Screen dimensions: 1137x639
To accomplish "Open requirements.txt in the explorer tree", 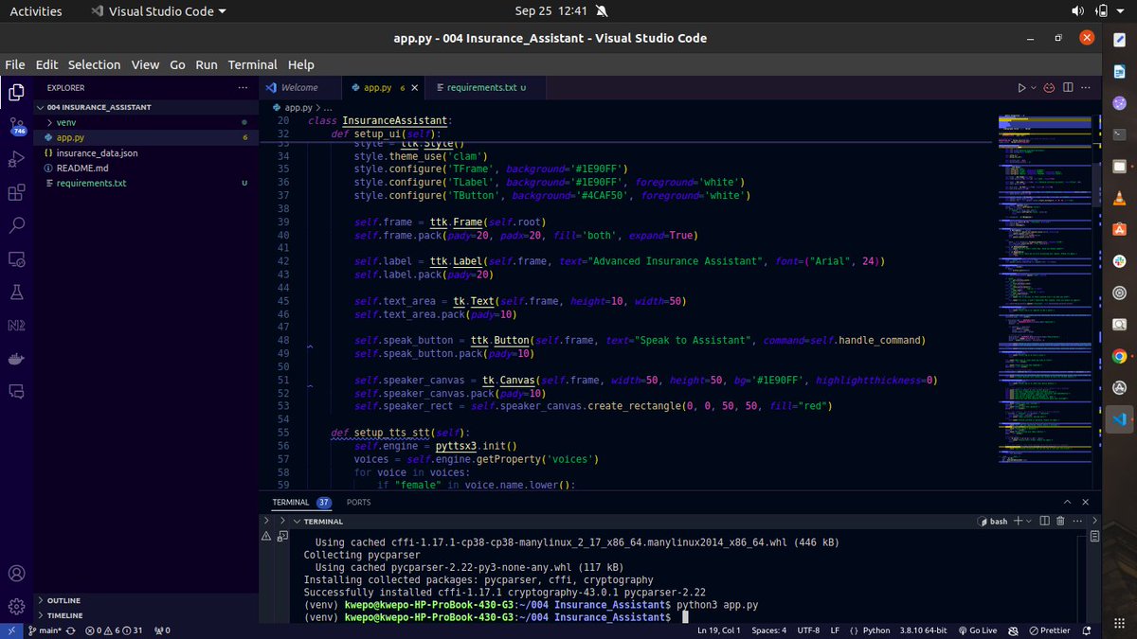I will point(147,183).
